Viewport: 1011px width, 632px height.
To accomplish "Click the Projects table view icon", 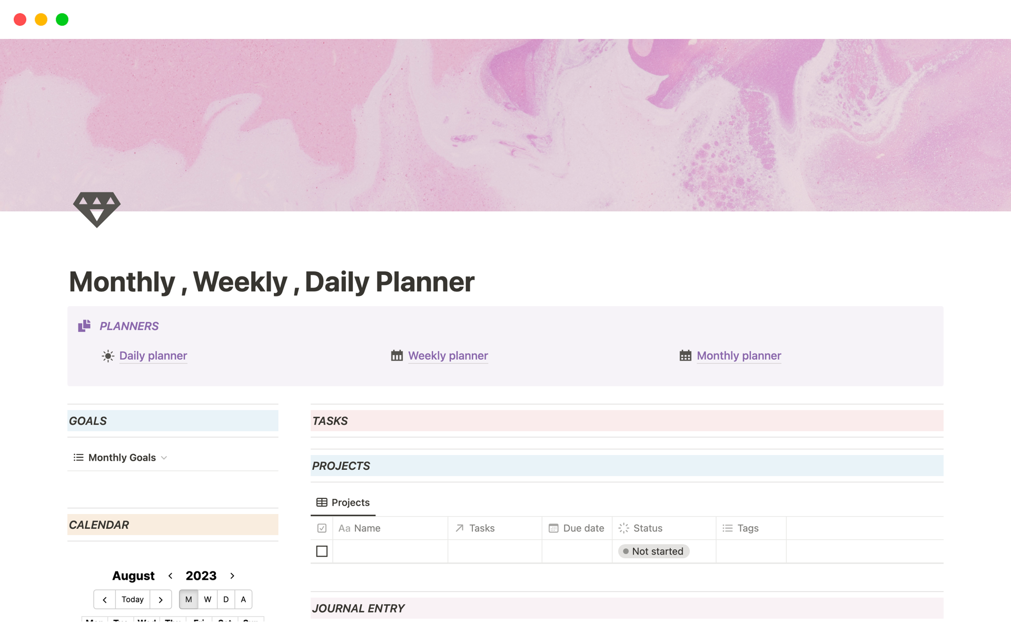I will point(322,502).
